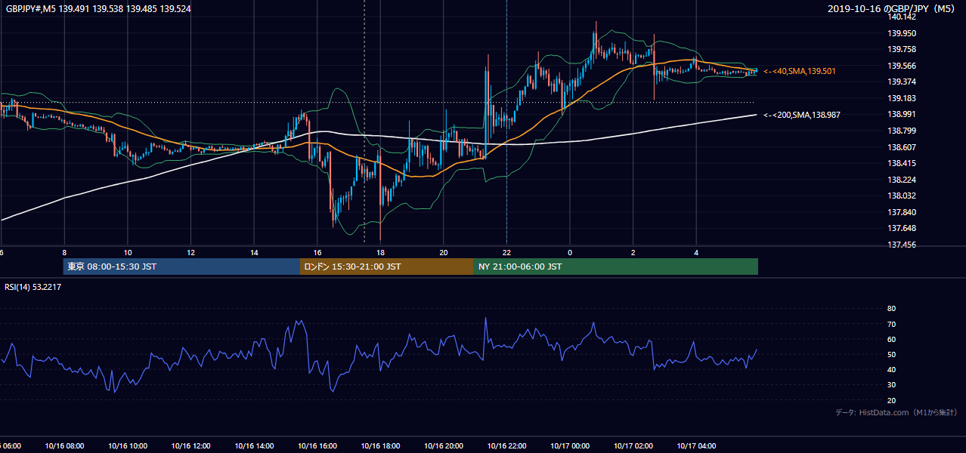Select the ロンドン 15:30-21:00 JST session bar
The height and width of the screenshot is (453, 966).
387,267
